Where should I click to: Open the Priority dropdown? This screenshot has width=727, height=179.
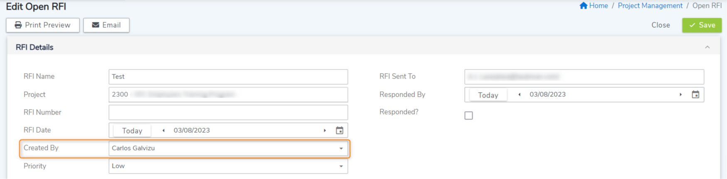click(341, 166)
